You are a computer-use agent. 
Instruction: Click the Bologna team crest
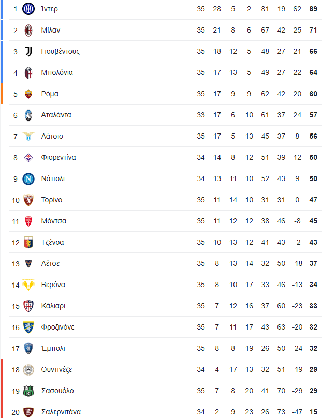tap(28, 73)
